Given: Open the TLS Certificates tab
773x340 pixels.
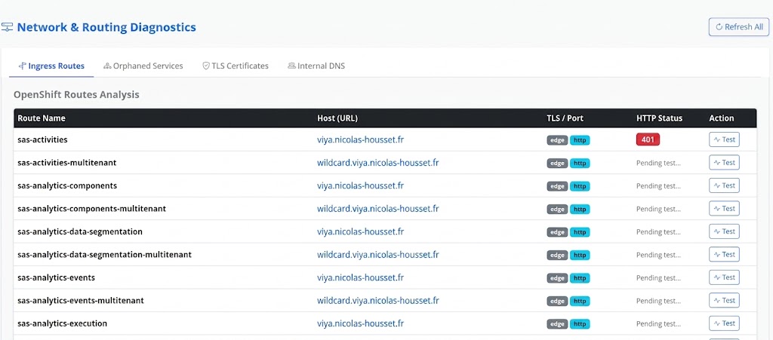Looking at the screenshot, I should [x=236, y=66].
